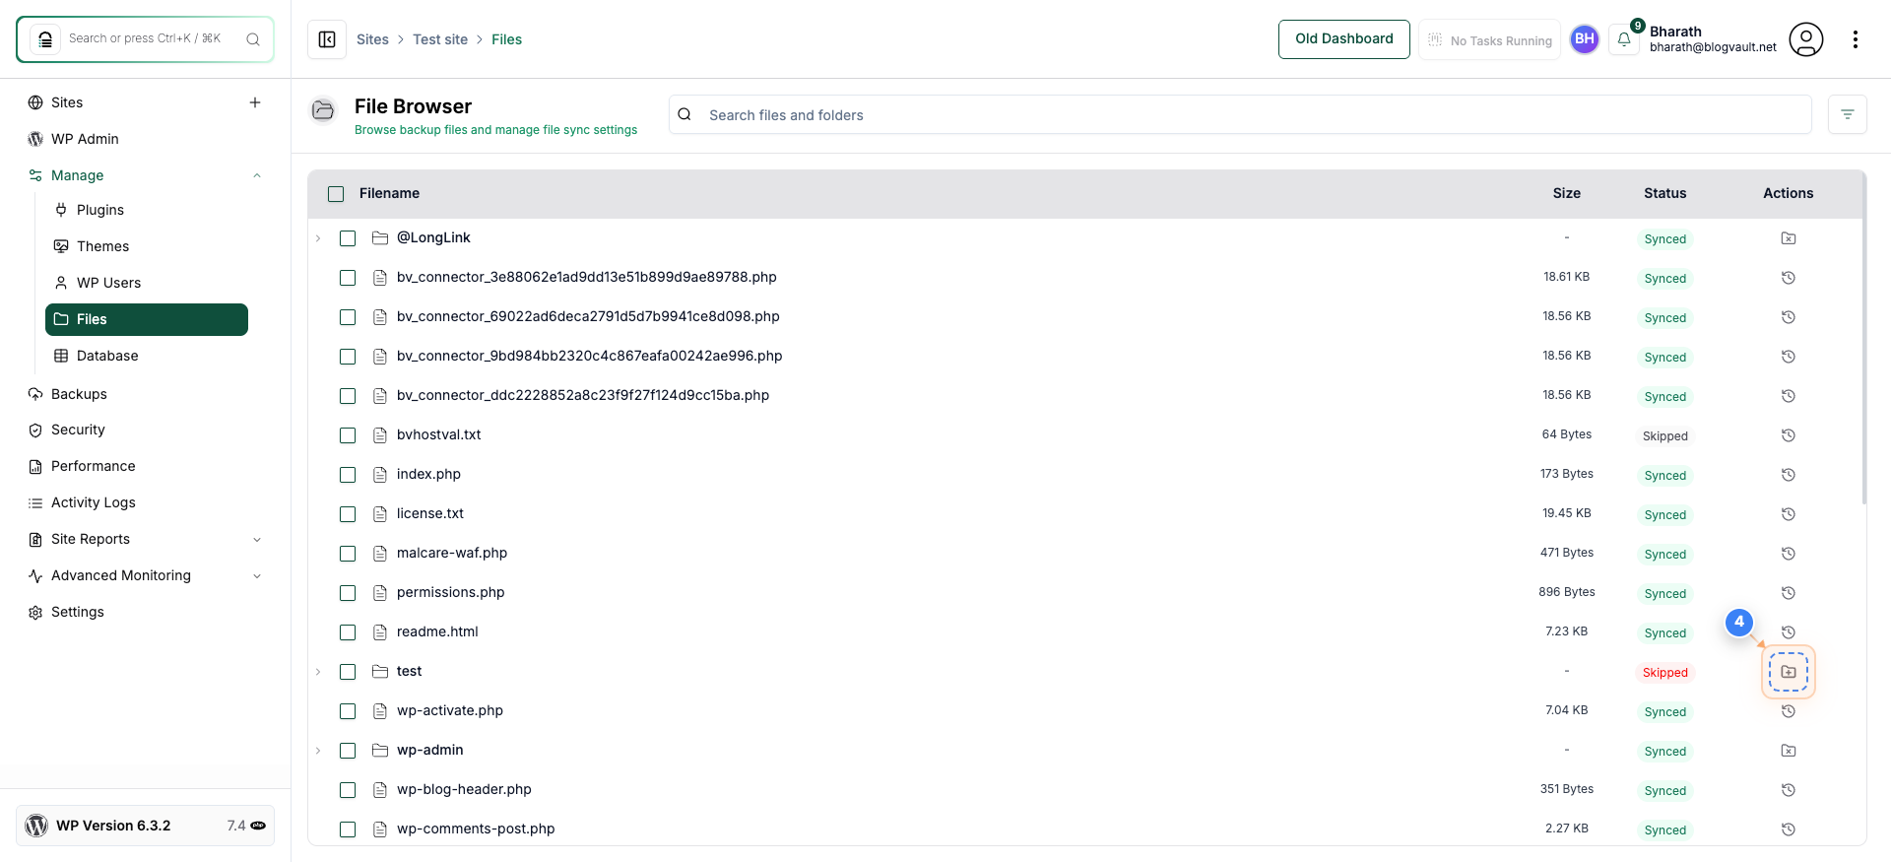Click the include folder icon for test
Image resolution: width=1891 pixels, height=862 pixels.
tap(1789, 672)
